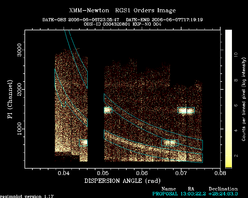The height and width of the screenshot is (198, 248).
Task: Click the 0.07 x-axis tick label
Action: [x=181, y=173]
